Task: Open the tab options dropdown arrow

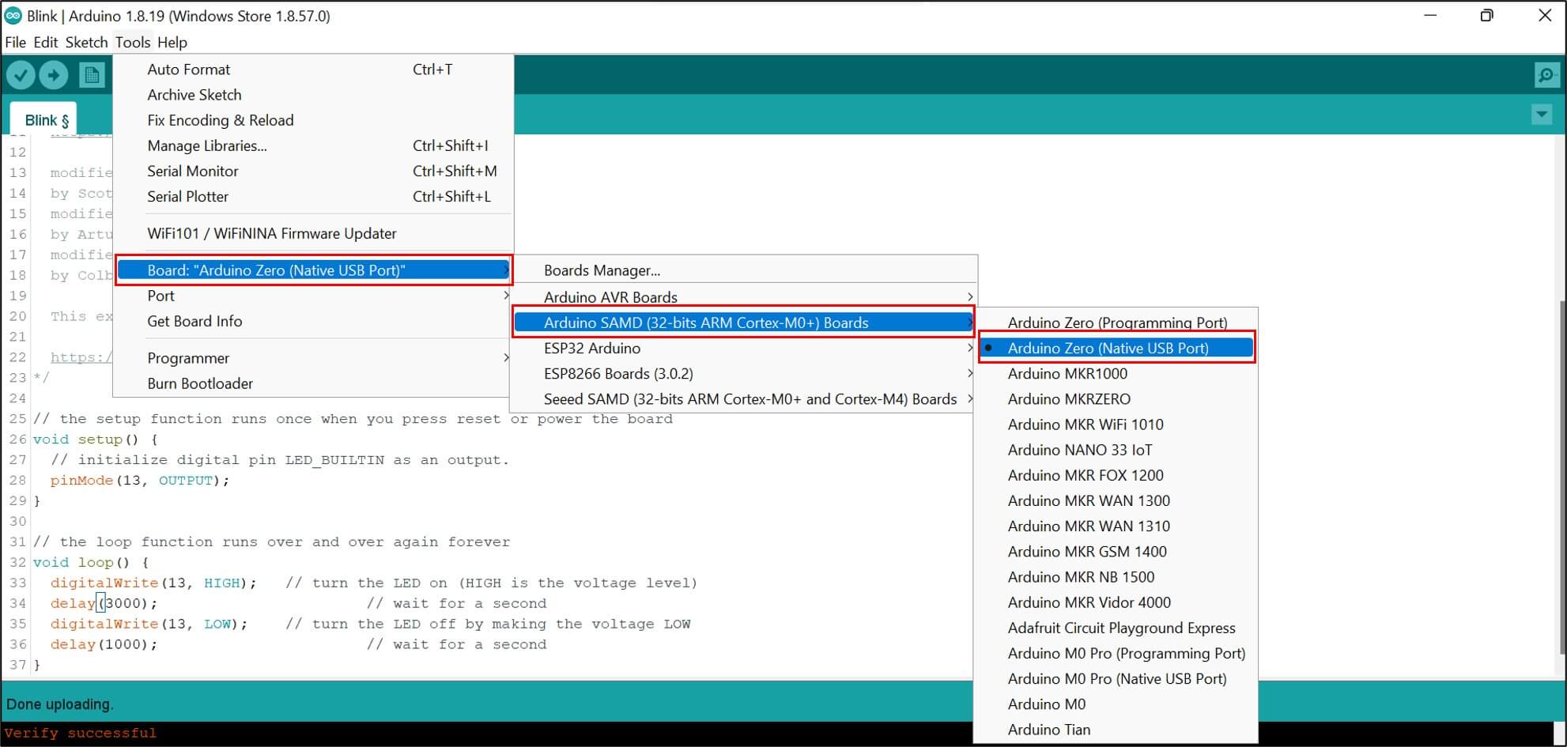Action: pos(1541,115)
